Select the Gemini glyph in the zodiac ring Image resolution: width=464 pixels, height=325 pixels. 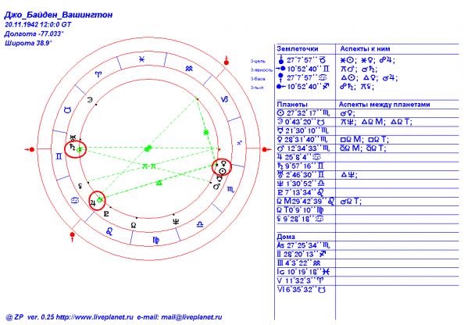[59, 156]
